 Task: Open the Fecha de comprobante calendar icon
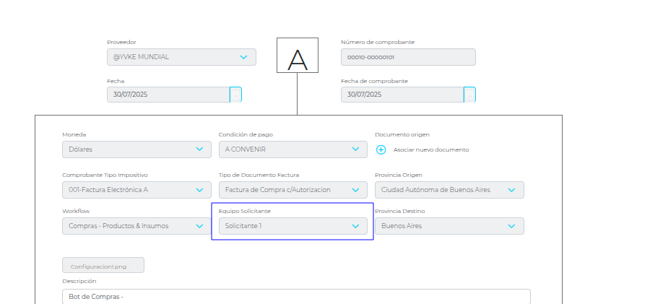pos(469,95)
